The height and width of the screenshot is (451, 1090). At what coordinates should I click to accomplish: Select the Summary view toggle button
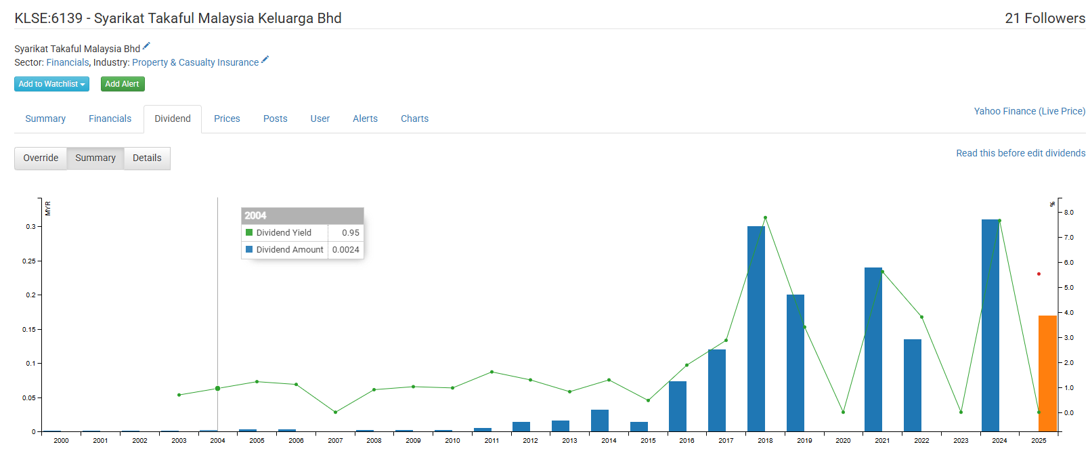(95, 158)
